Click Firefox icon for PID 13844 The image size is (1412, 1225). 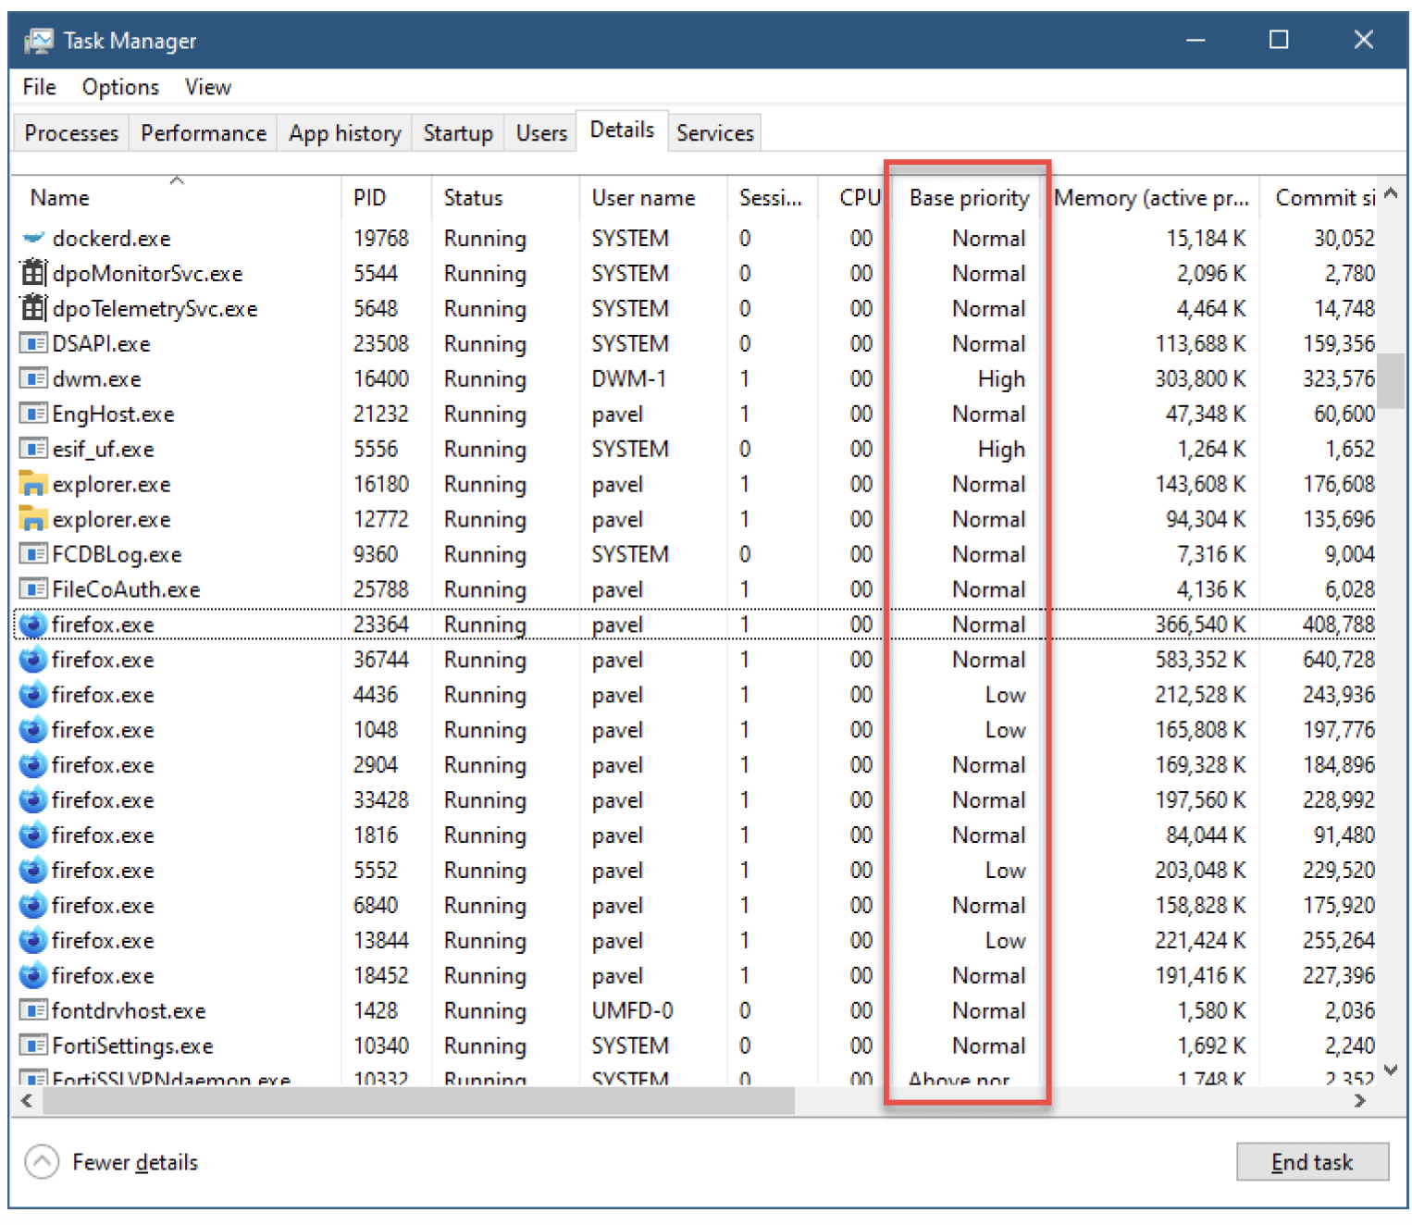tap(33, 941)
